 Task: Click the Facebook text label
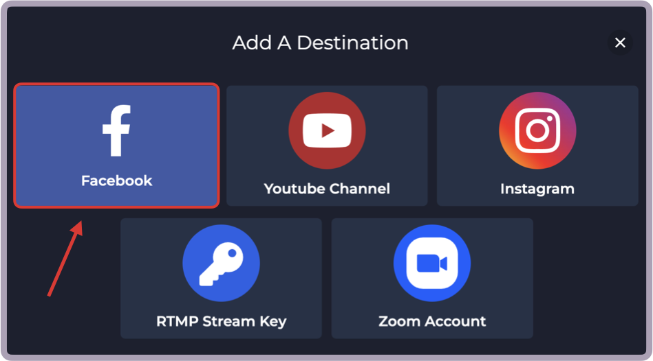(116, 180)
